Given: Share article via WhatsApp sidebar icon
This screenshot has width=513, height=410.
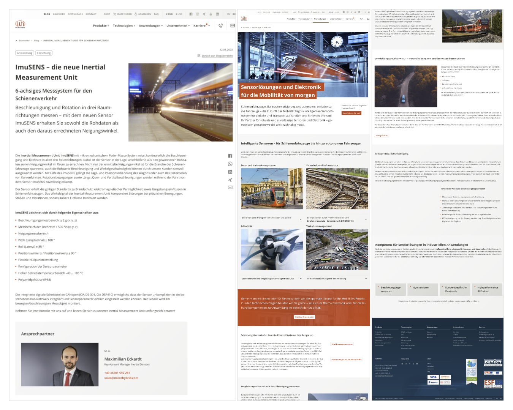Looking at the screenshot, I should tap(230, 164).
